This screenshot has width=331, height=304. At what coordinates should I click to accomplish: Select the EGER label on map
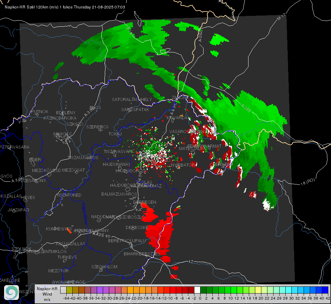[x=35, y=159]
